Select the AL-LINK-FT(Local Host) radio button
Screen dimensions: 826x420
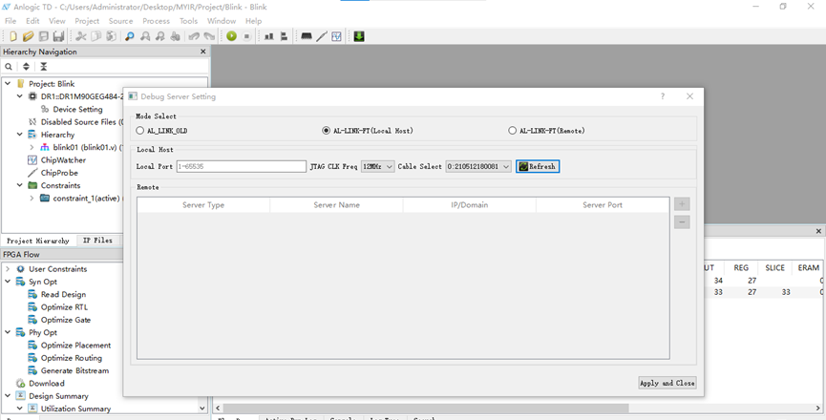[326, 131]
